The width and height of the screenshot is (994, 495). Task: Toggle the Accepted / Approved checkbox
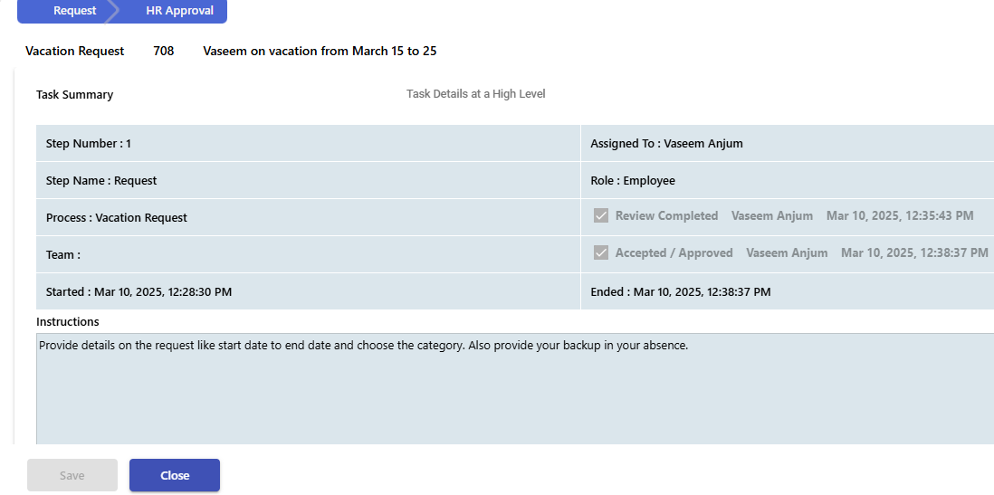[x=601, y=252]
